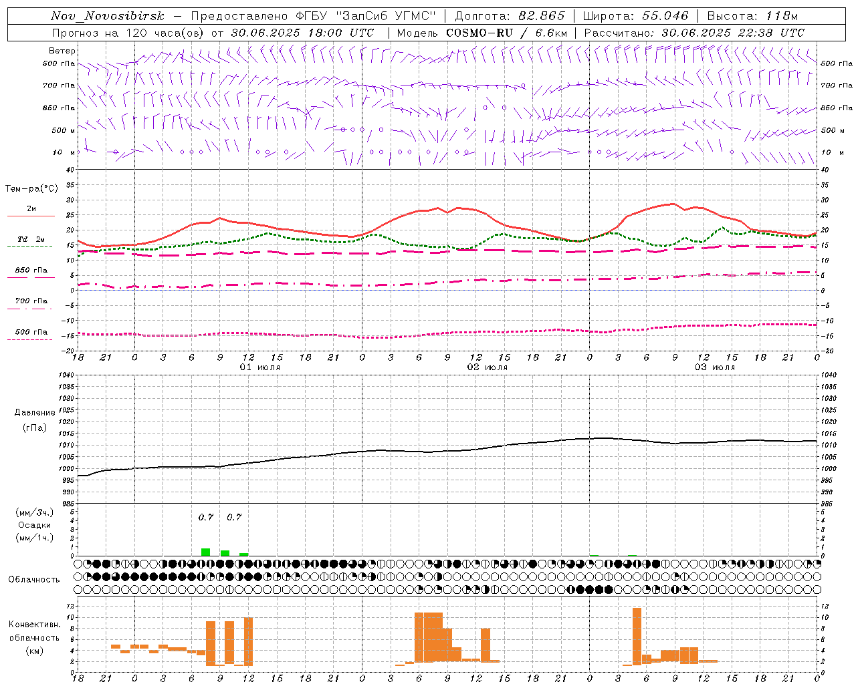The height and width of the screenshot is (684, 856).
Task: Click the 02 июля date label
Action: tap(488, 367)
